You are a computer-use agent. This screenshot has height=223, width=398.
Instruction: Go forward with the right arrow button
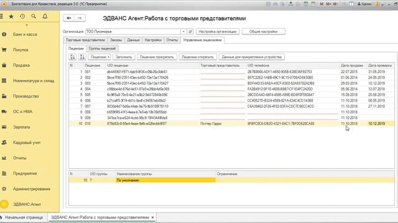pyautogui.click(x=80, y=18)
